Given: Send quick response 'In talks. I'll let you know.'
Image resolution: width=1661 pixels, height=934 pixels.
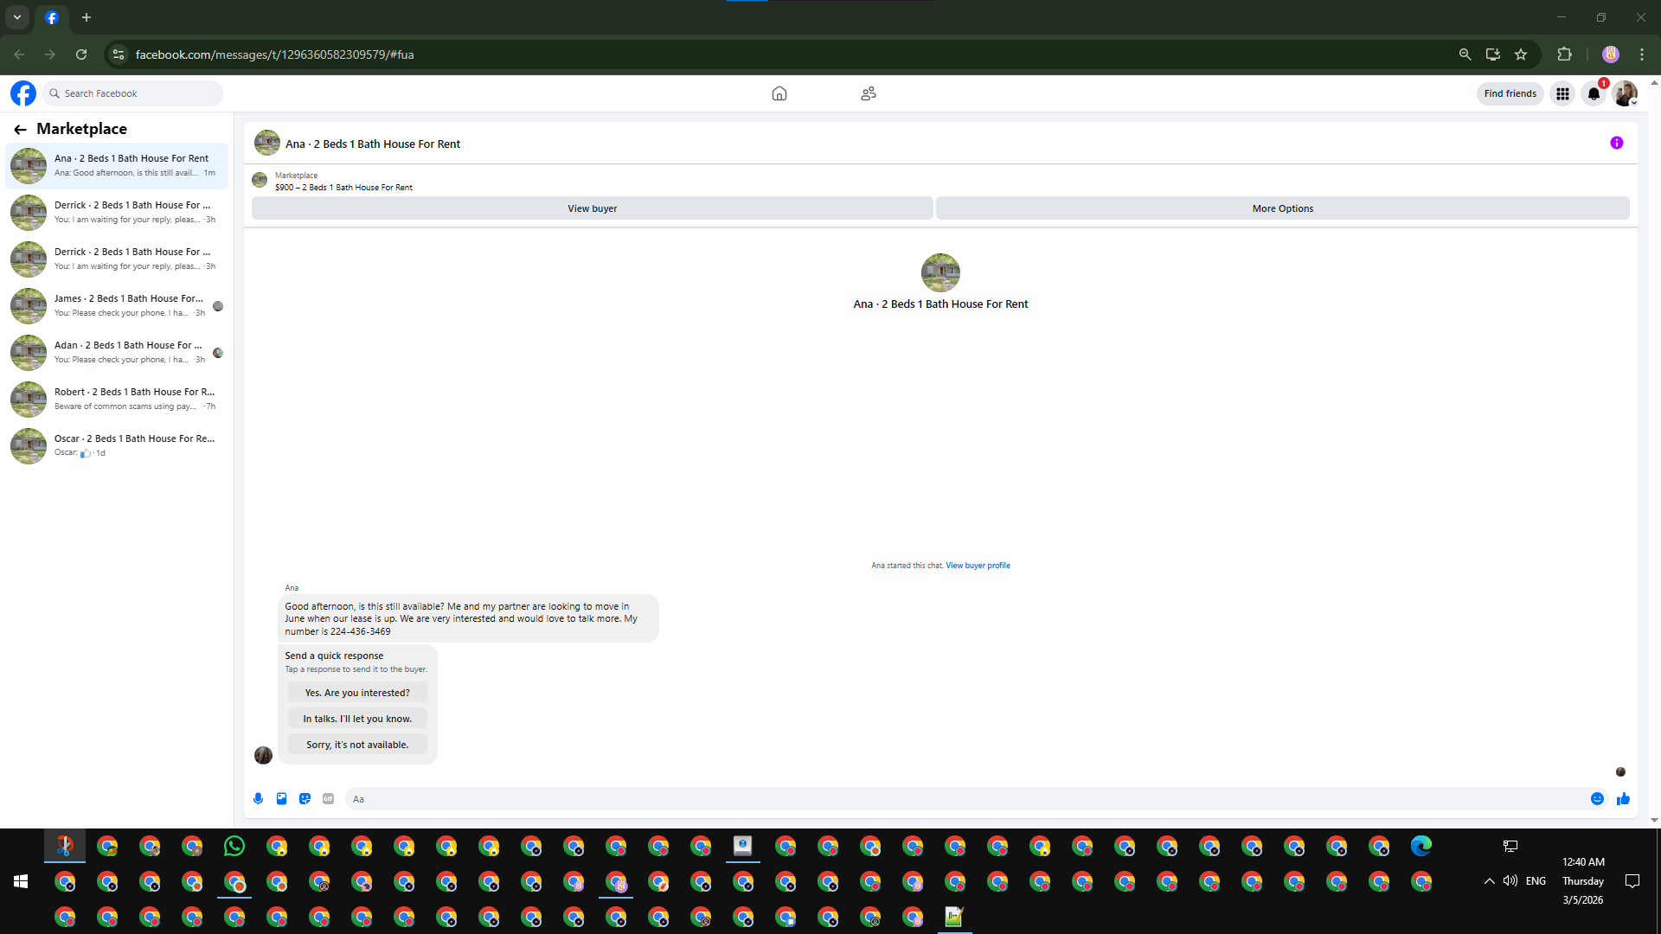Looking at the screenshot, I should [357, 719].
